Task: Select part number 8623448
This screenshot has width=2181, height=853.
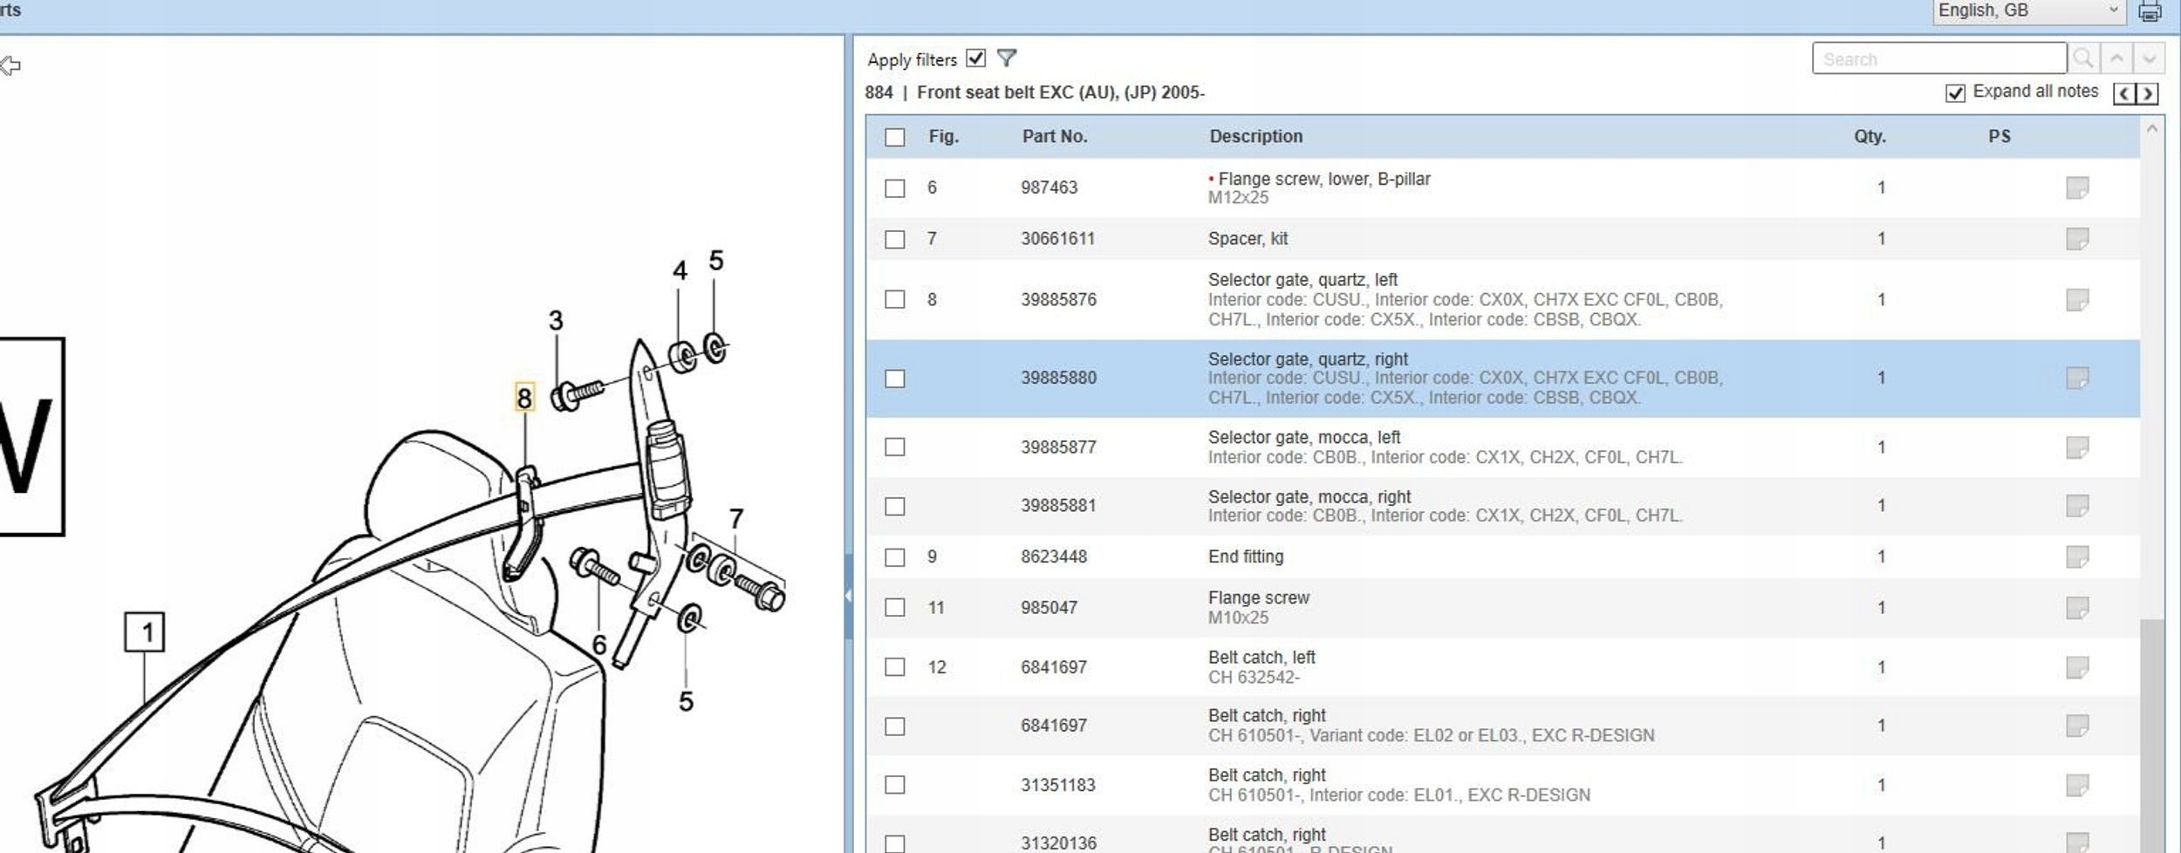Action: [1054, 556]
